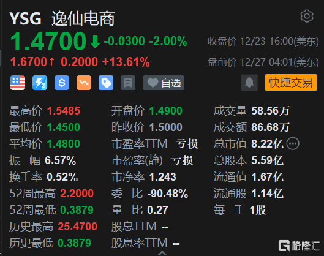Add stock to 自选 watchlist

point(164,83)
